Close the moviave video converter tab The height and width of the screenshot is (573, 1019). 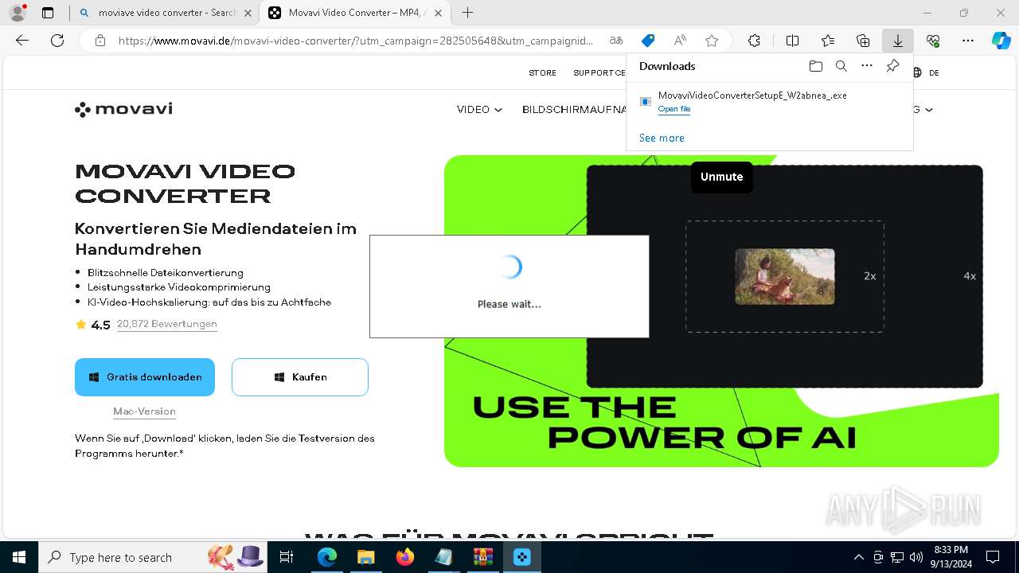(x=248, y=13)
